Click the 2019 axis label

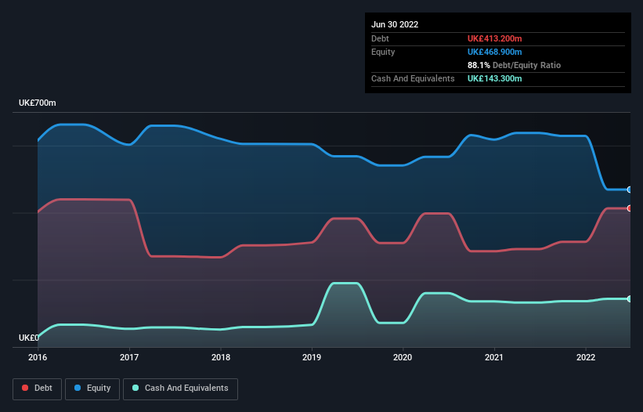[312, 357]
